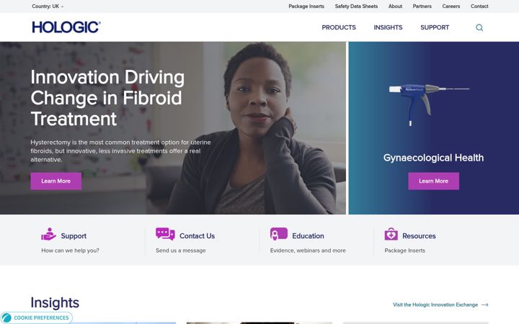Click the Support hand icon
Viewport: 519px width, 324px height.
[x=48, y=234]
